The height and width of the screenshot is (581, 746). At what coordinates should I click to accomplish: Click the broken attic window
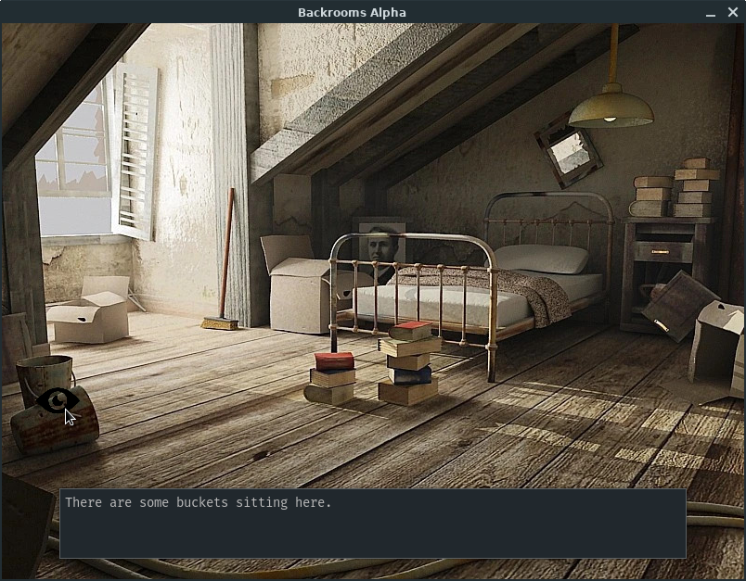click(73, 157)
